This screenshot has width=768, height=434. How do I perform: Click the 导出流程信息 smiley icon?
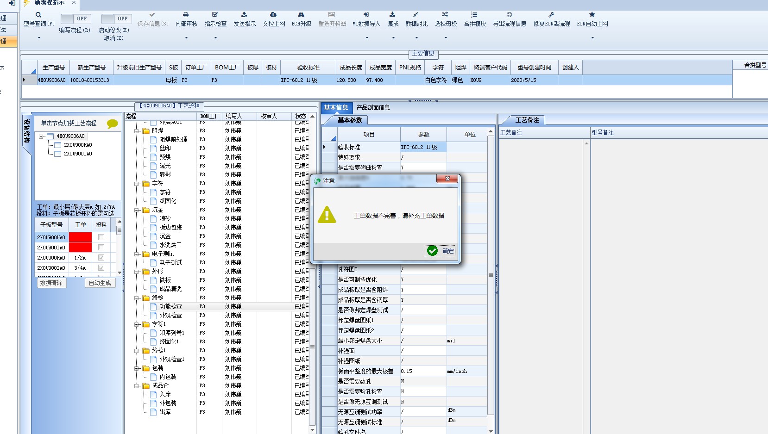509,15
